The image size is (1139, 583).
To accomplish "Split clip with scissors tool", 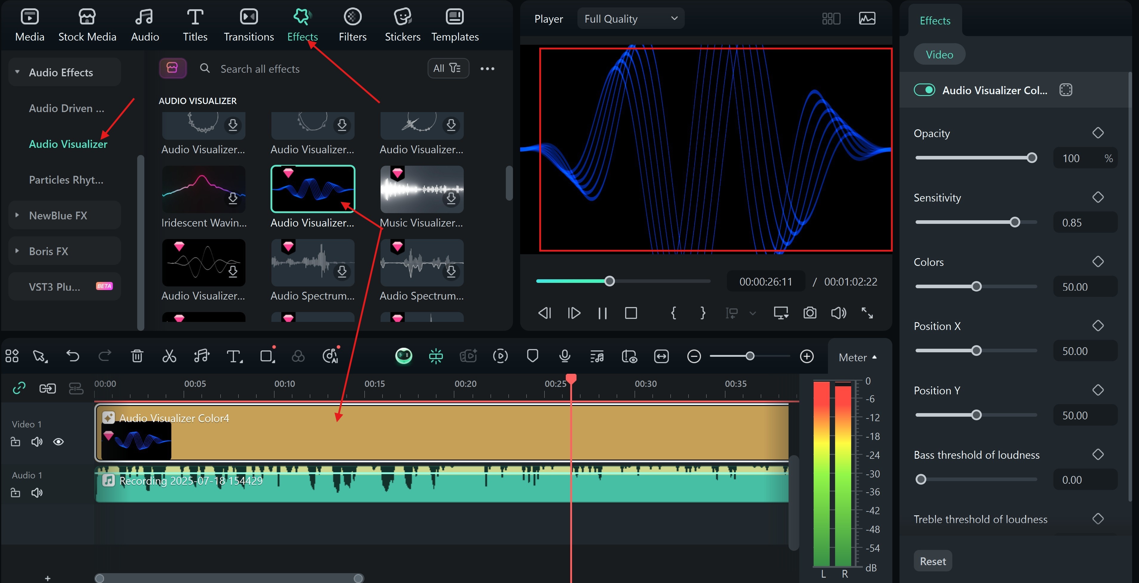I will 169,356.
